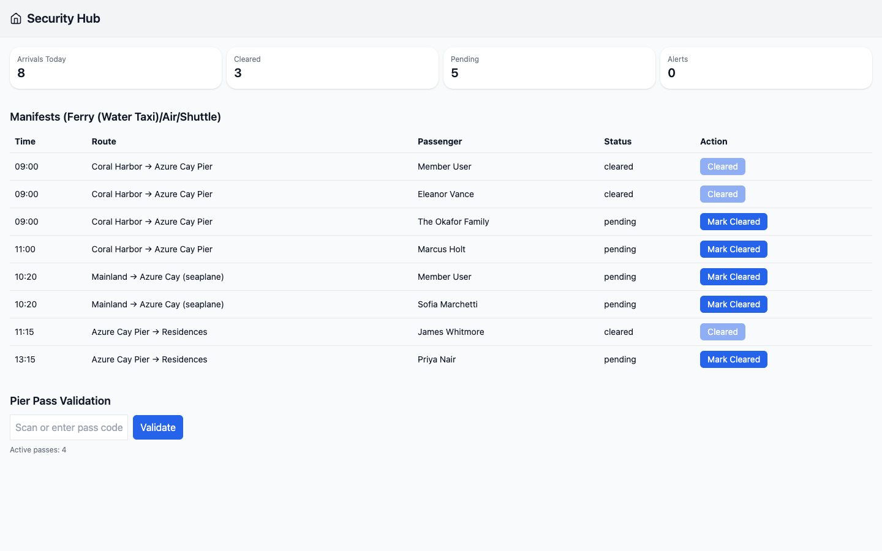882x551 pixels.
Task: Select passenger name Marcus Holt
Action: [442, 249]
